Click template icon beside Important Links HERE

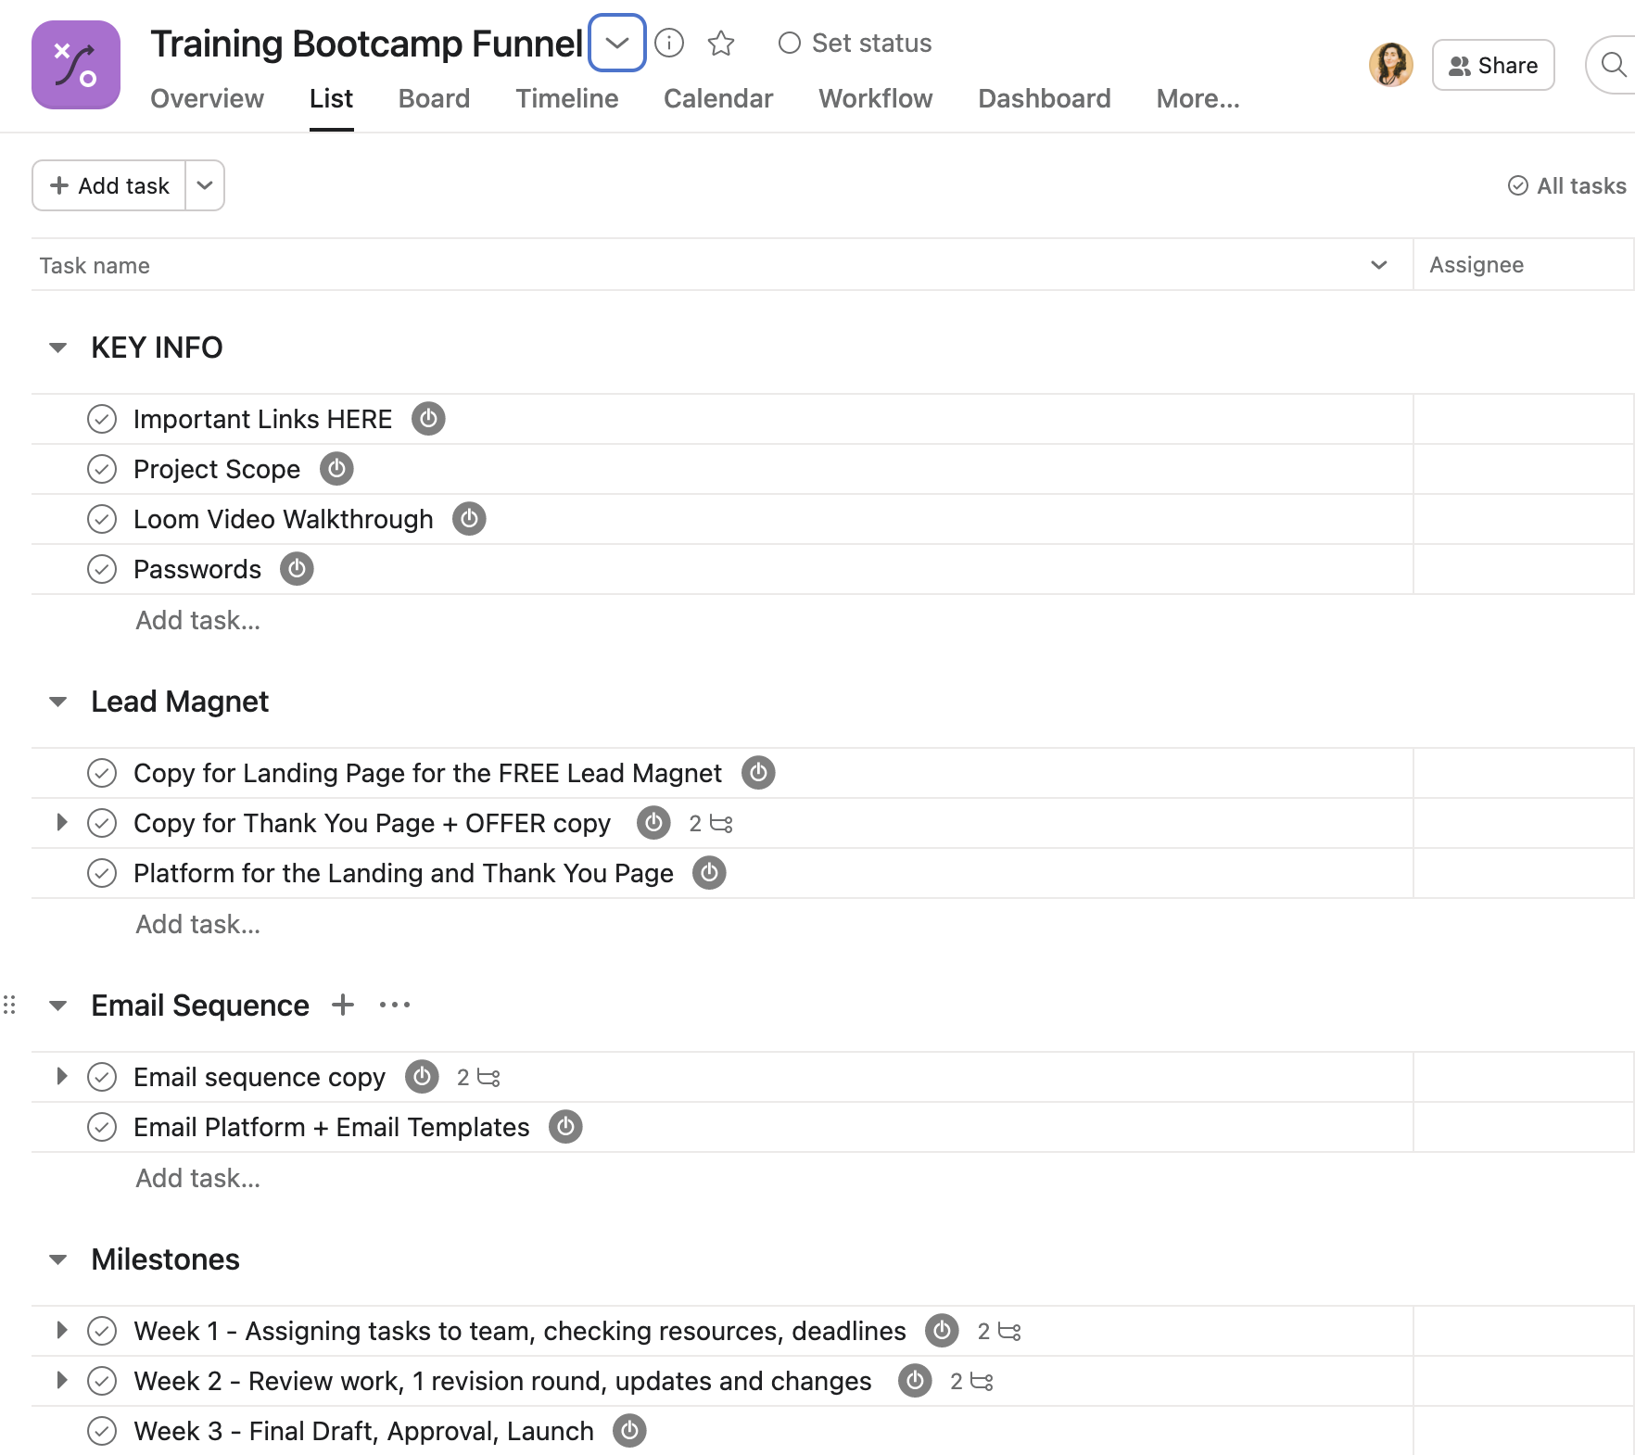click(x=428, y=419)
